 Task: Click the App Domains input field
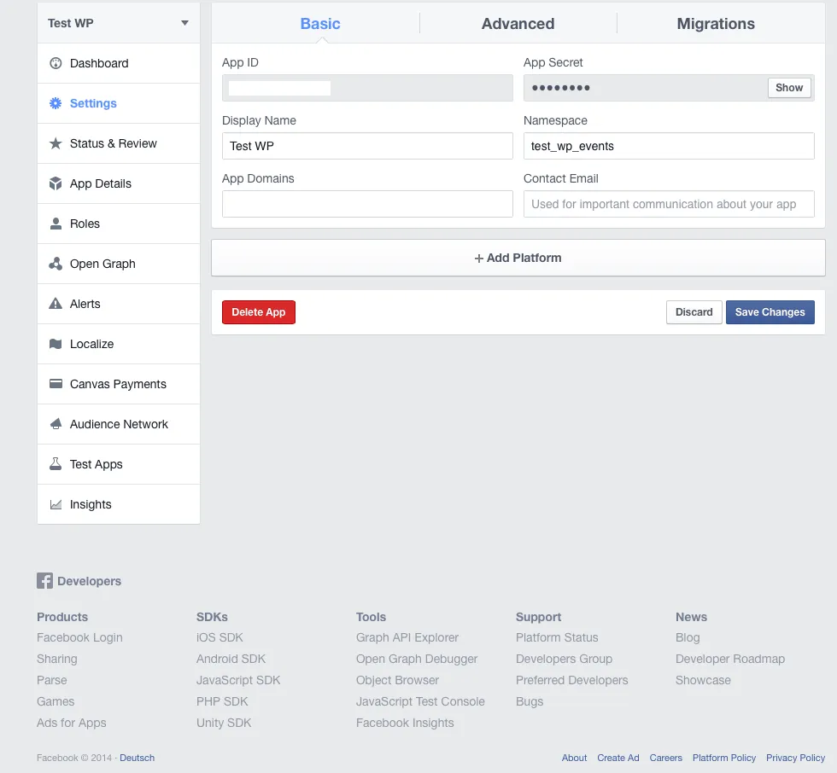(367, 204)
